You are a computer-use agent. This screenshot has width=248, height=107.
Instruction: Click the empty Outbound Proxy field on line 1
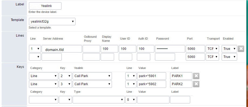click(91, 49)
